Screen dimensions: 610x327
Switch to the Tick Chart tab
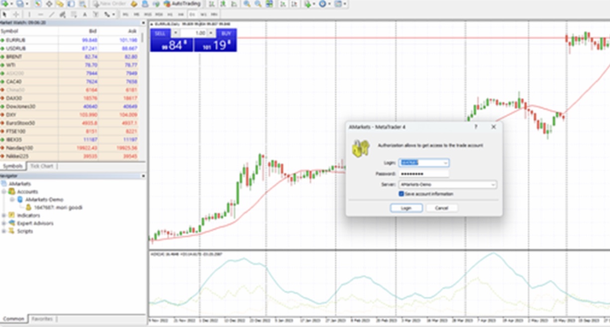point(42,166)
